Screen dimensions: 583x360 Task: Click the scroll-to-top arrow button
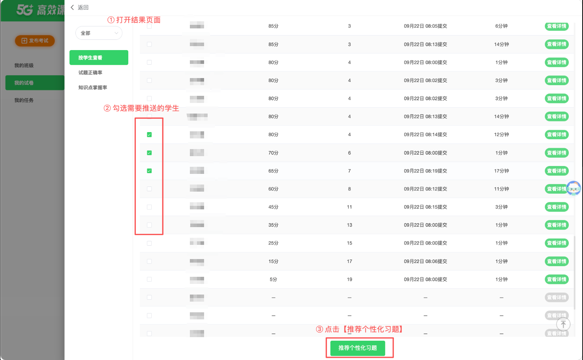coord(563,324)
